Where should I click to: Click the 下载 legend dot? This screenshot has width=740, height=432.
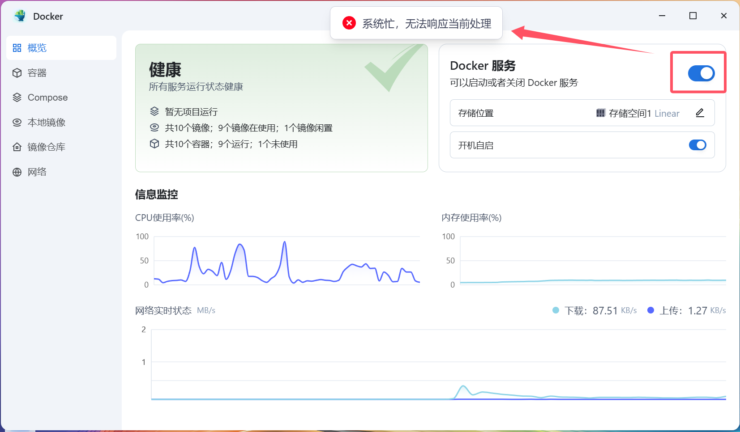click(556, 310)
